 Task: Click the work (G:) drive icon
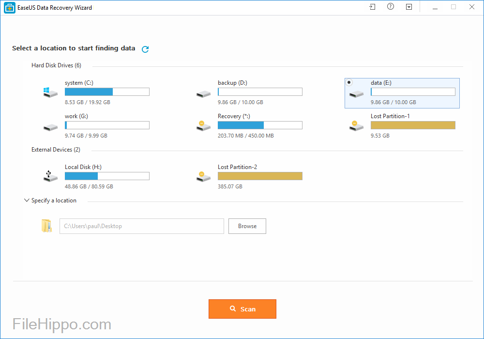(50, 126)
